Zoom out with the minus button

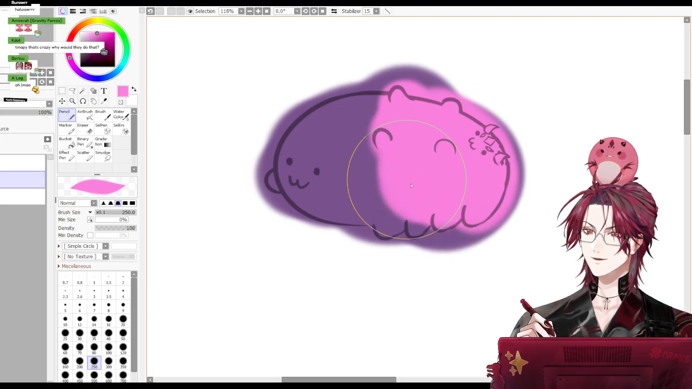tap(249, 11)
